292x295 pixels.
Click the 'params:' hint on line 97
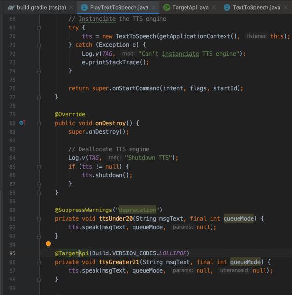coord(183,271)
